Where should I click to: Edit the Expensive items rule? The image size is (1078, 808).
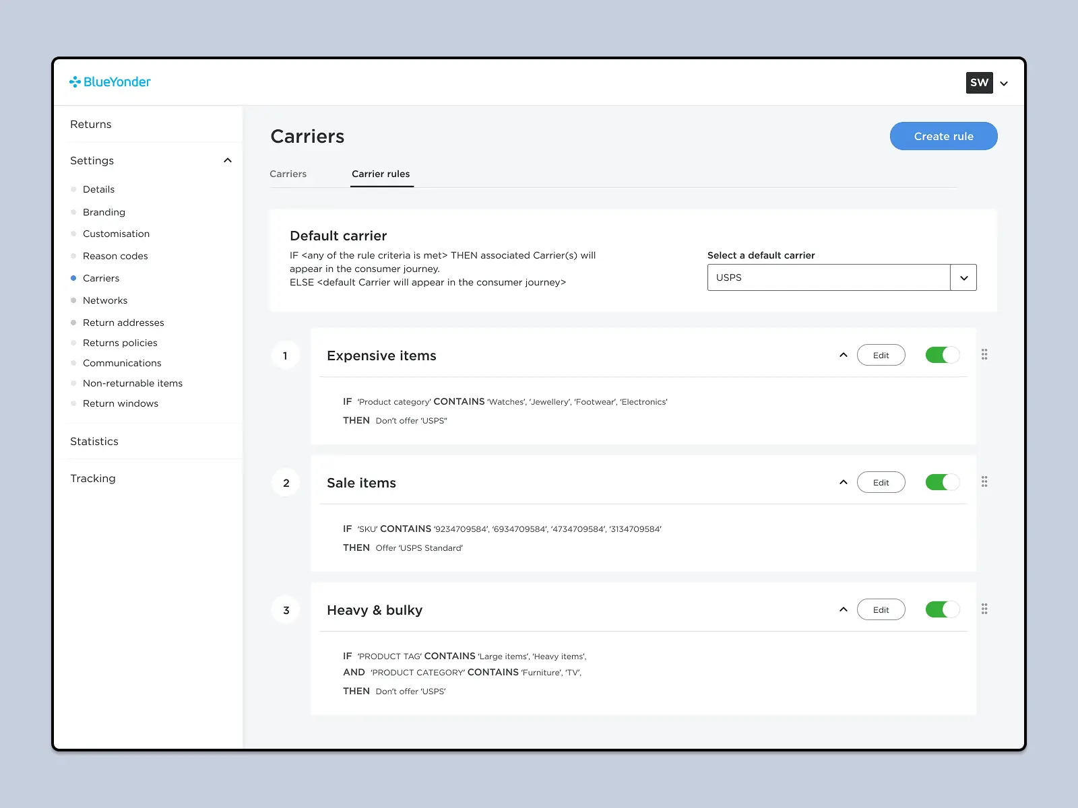tap(881, 355)
